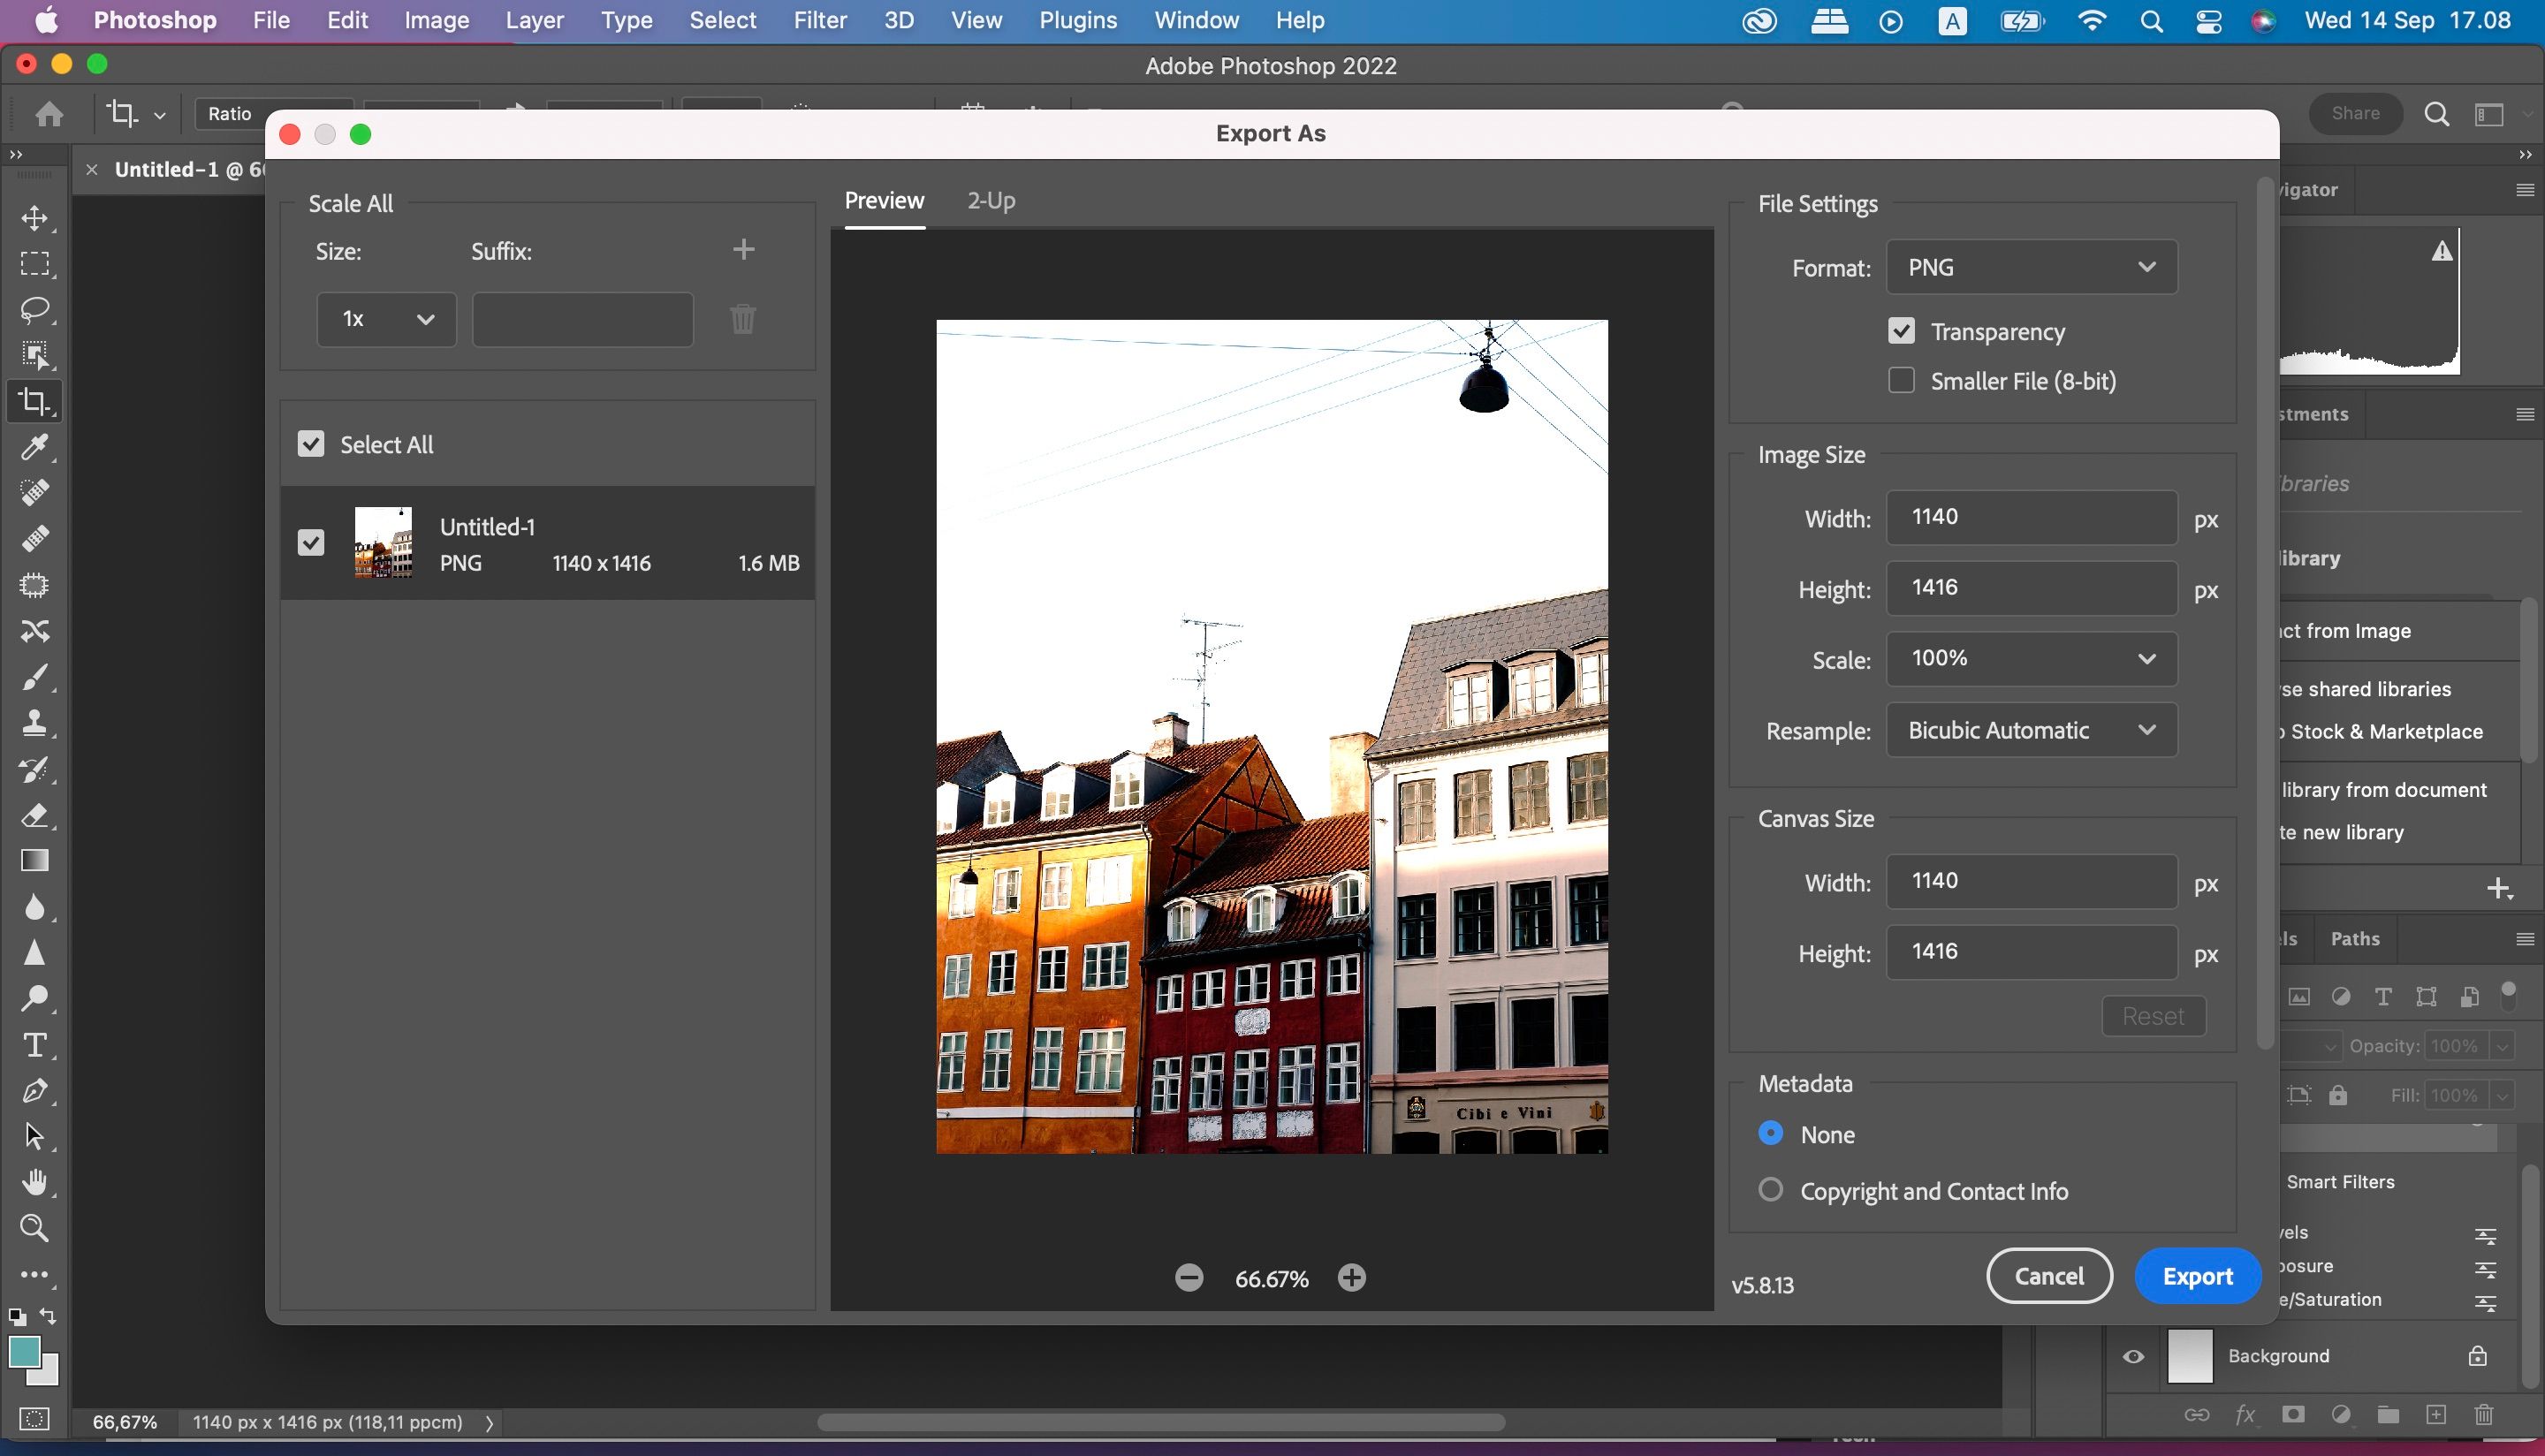Screen dimensions: 2545x1456
Task: Select Copyright and Contact Info radio button
Action: point(1771,1190)
